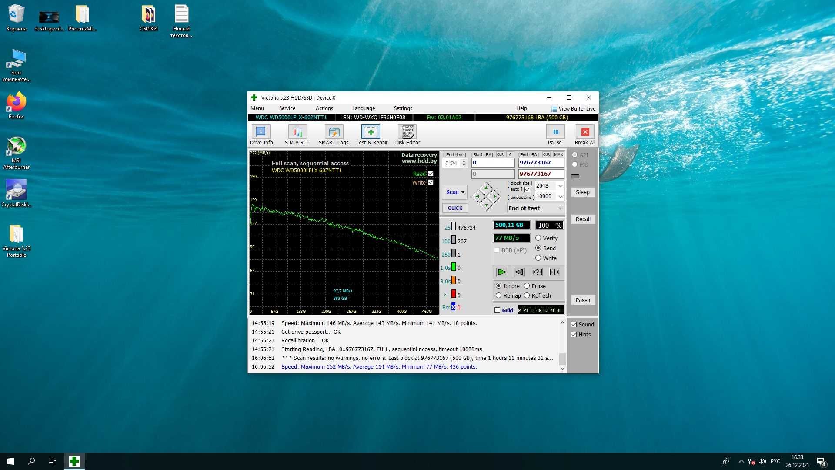Show hidden tray icons chevron
Image resolution: width=835 pixels, height=470 pixels.
(741, 461)
